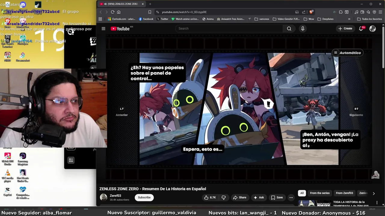Image resolution: width=385 pixels, height=216 pixels.
Task: Open the bookmarks apps grid icon
Action: click(x=100, y=19)
